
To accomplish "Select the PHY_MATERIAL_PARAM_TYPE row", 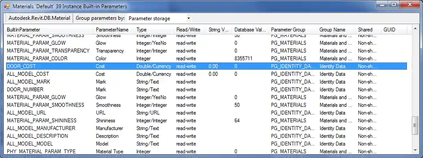I will click(207, 151).
